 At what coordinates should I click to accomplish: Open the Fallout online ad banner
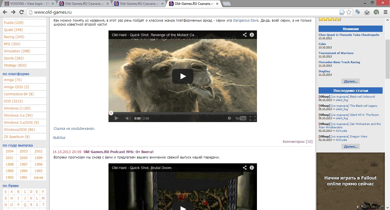(350, 181)
